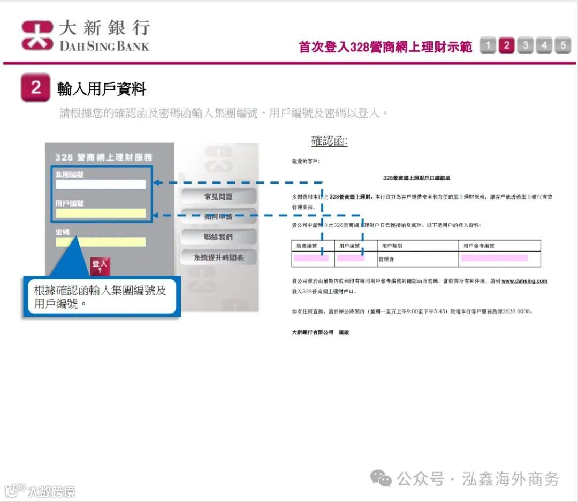This screenshot has height=502, width=578.
Task: Click the Dah Sing Bank logo
Action: coord(86,36)
